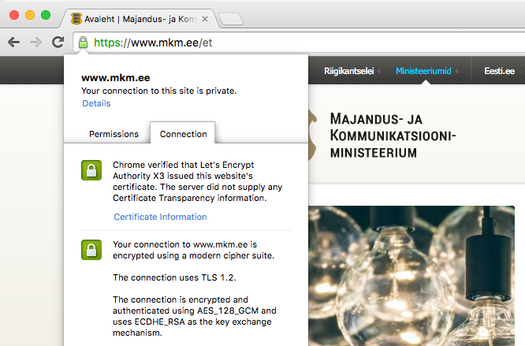The image size is (525, 346).
Task: Click the 'Your connection to this site is private.' text
Action: pos(159,91)
